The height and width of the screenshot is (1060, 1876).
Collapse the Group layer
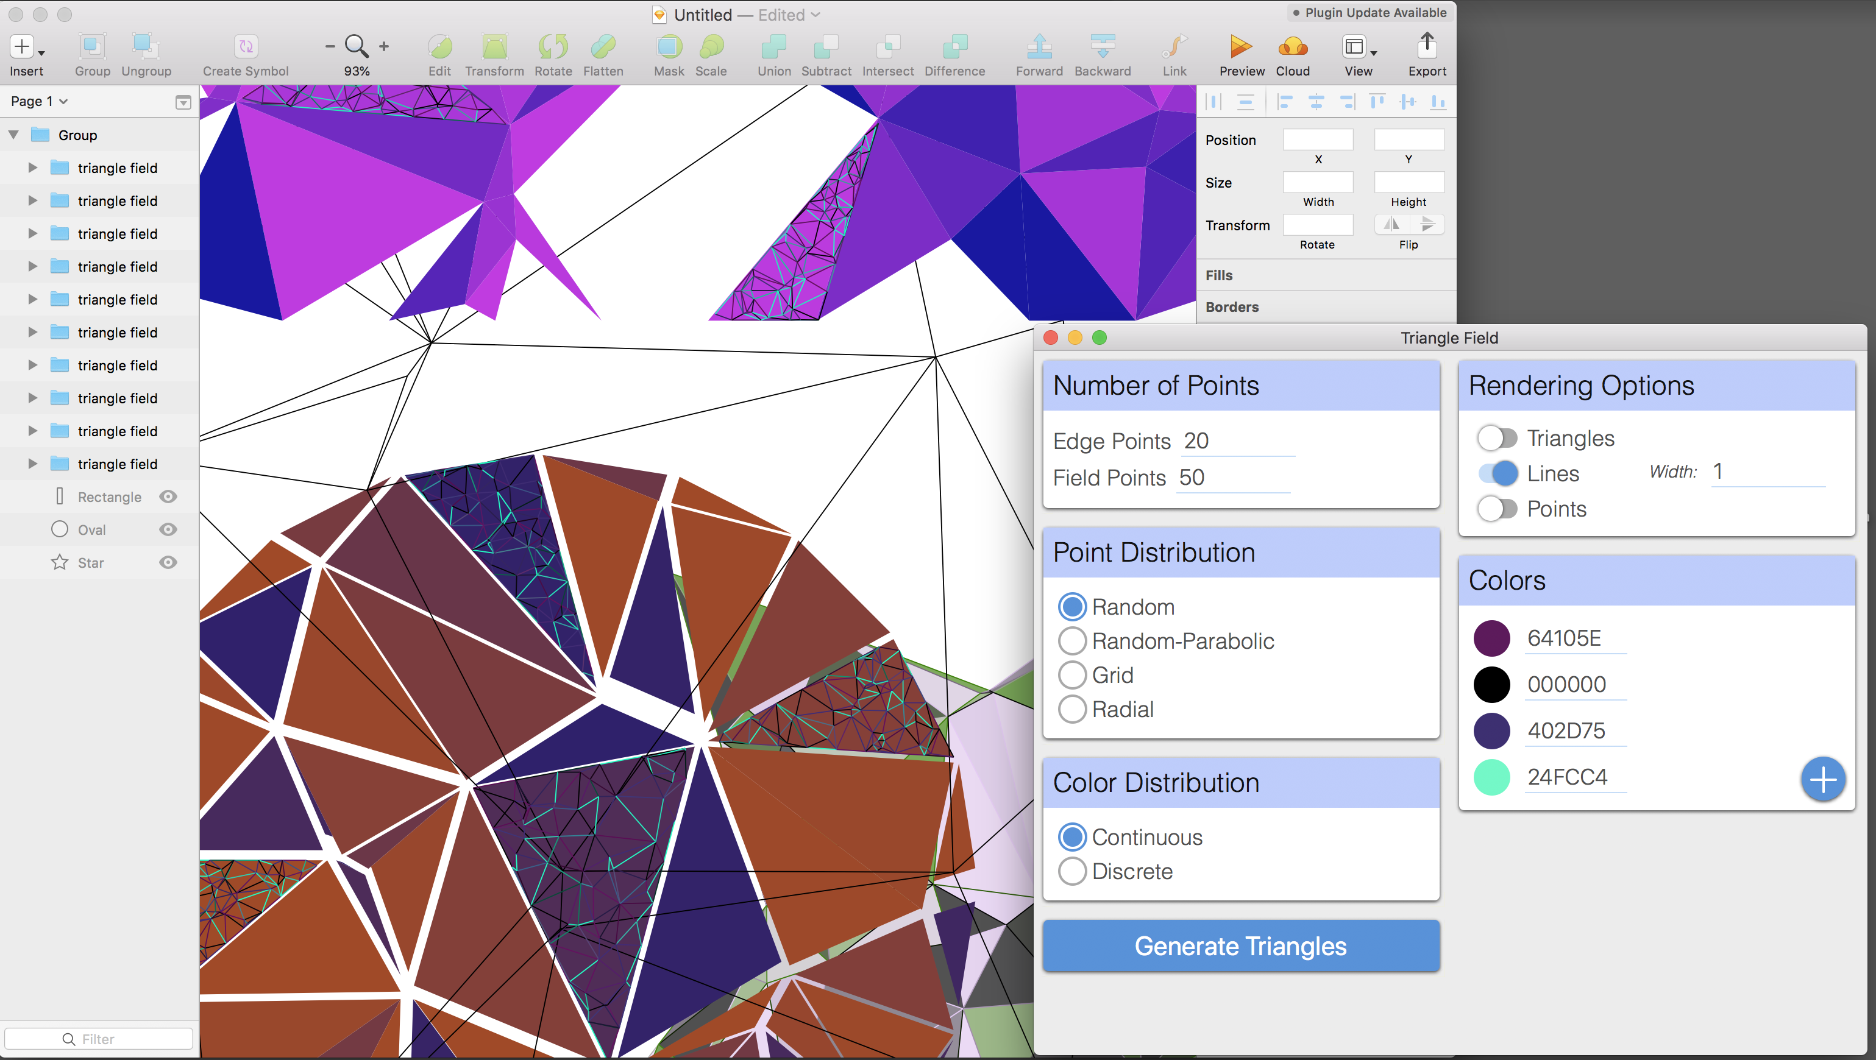13,135
